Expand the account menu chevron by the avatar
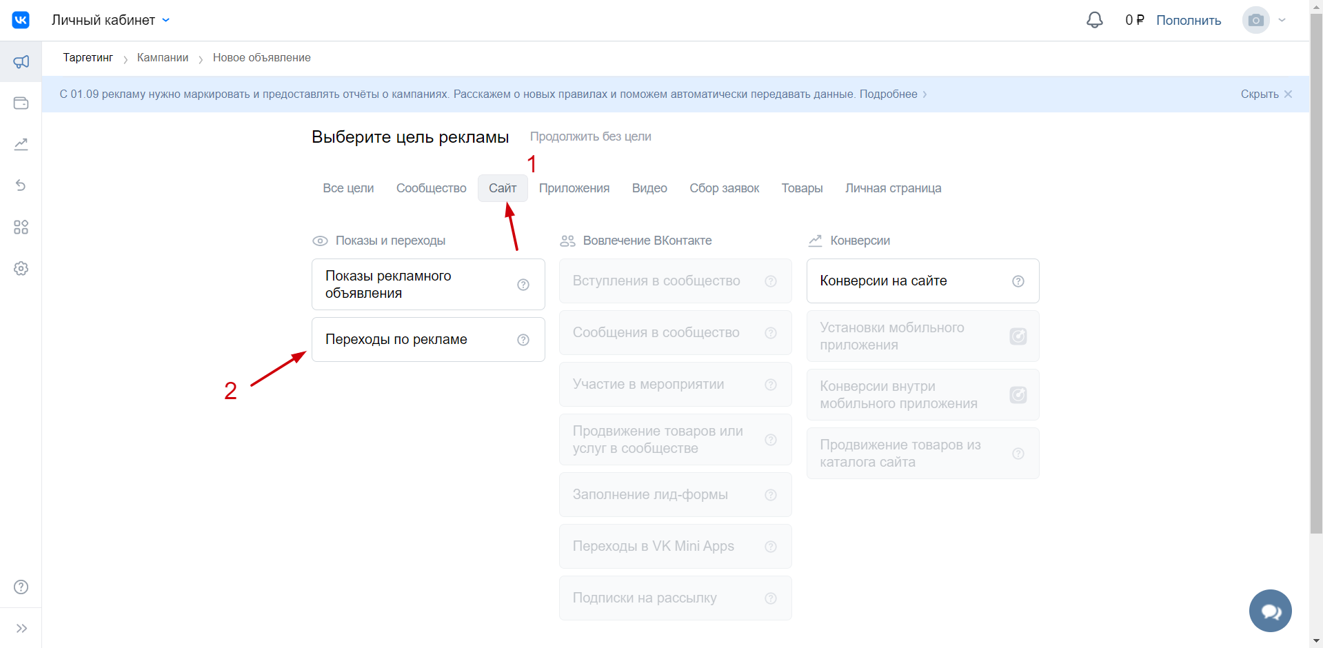Screen dimensions: 1323x648 tap(1282, 20)
